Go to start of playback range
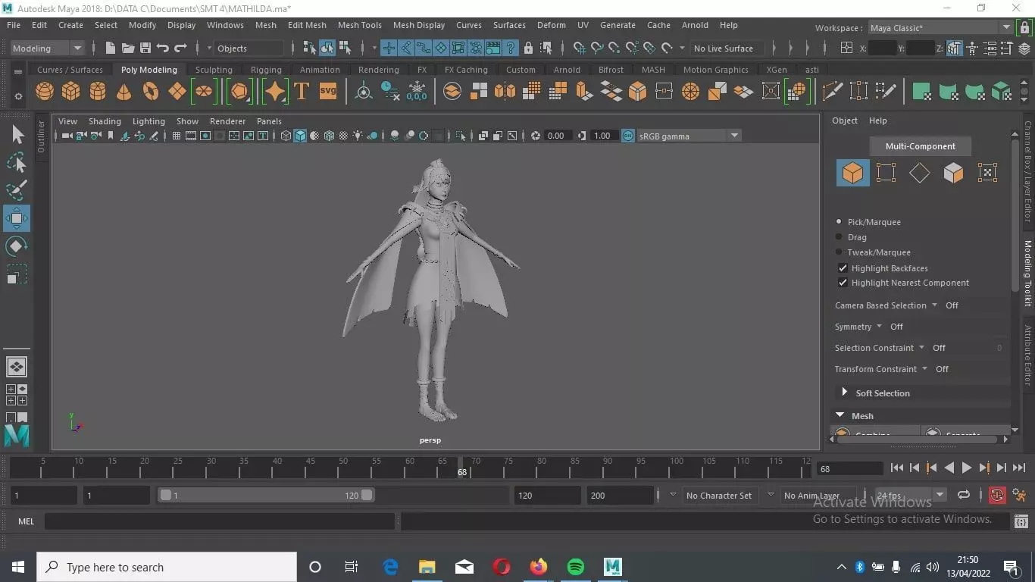This screenshot has height=582, width=1035. tap(897, 468)
